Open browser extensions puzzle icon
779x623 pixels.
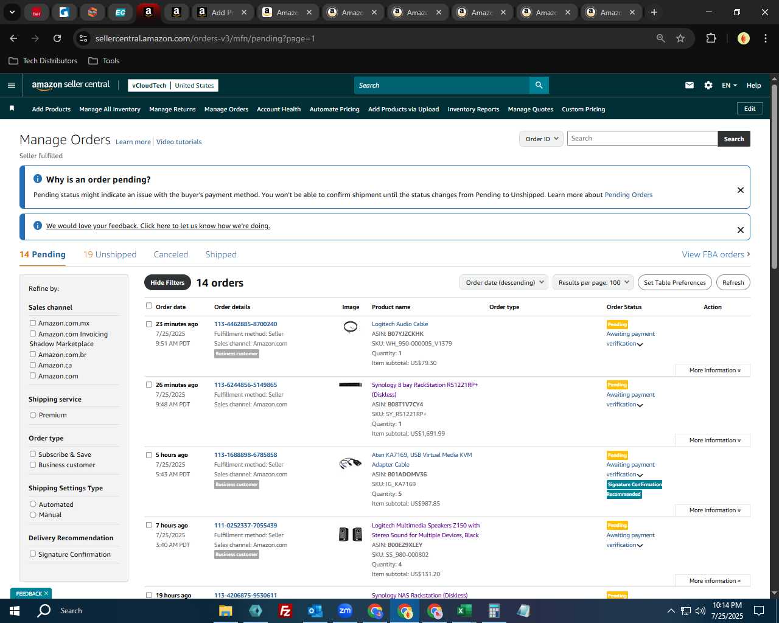(711, 38)
